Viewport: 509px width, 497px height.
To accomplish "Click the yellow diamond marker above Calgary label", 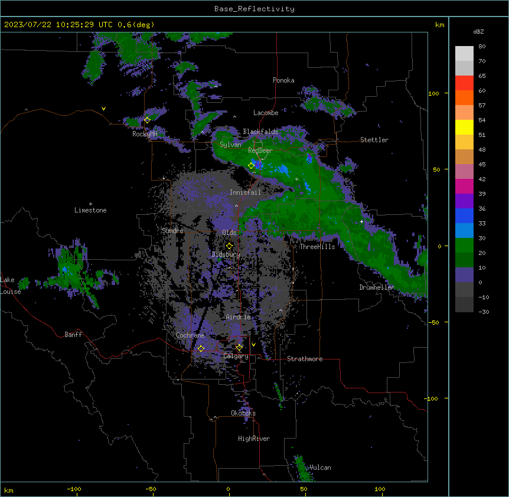I will pos(239,348).
